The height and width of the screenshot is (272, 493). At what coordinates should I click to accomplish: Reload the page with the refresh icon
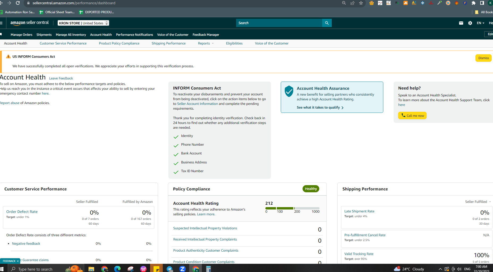18,3
